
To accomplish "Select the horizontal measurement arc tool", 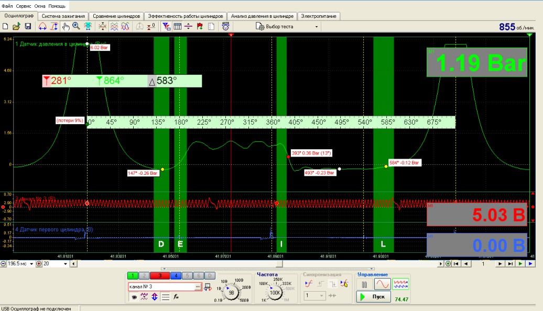I will click(x=42, y=26).
